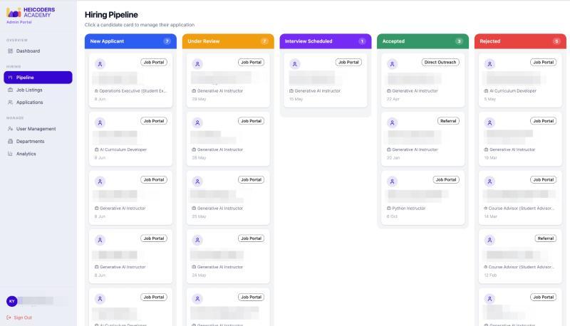Screen dimensions: 570x326
Task: Select the Under Review column header
Action: tap(228, 41)
